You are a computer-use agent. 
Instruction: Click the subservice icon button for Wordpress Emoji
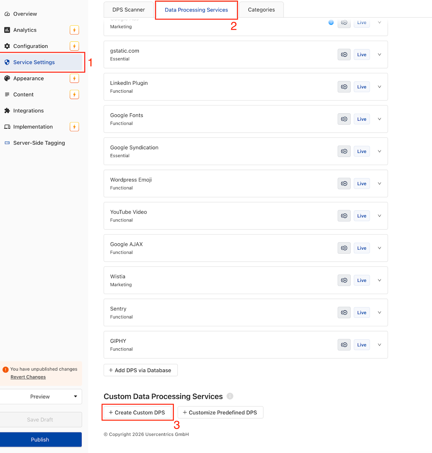344,184
